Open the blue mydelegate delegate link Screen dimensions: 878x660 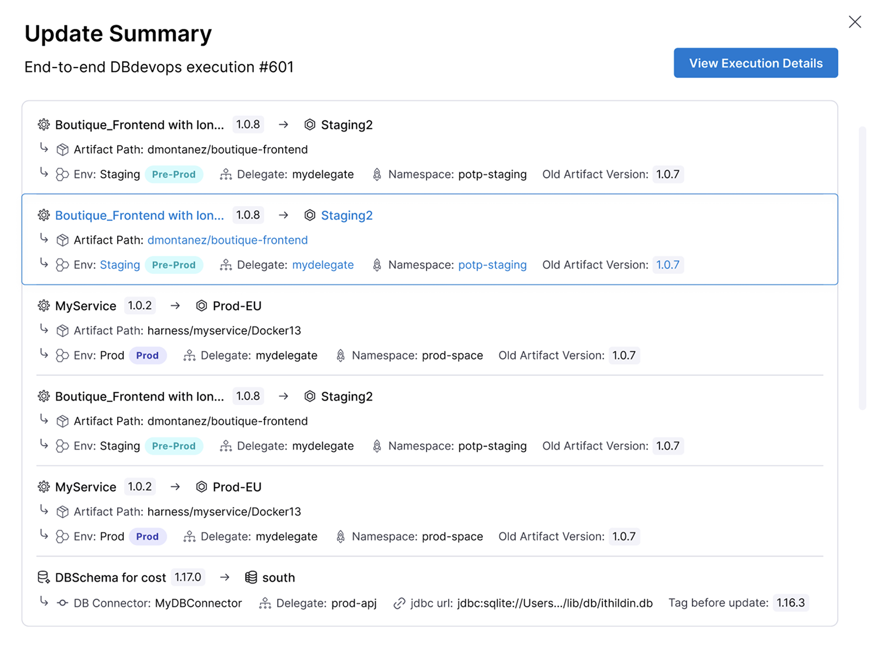click(323, 265)
